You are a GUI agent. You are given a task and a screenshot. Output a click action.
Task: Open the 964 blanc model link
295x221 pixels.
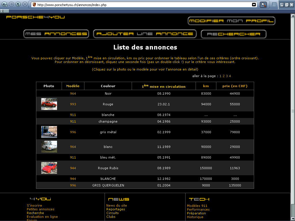click(x=73, y=147)
